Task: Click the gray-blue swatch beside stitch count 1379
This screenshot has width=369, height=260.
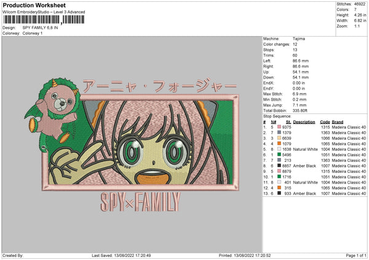Action: (279, 132)
